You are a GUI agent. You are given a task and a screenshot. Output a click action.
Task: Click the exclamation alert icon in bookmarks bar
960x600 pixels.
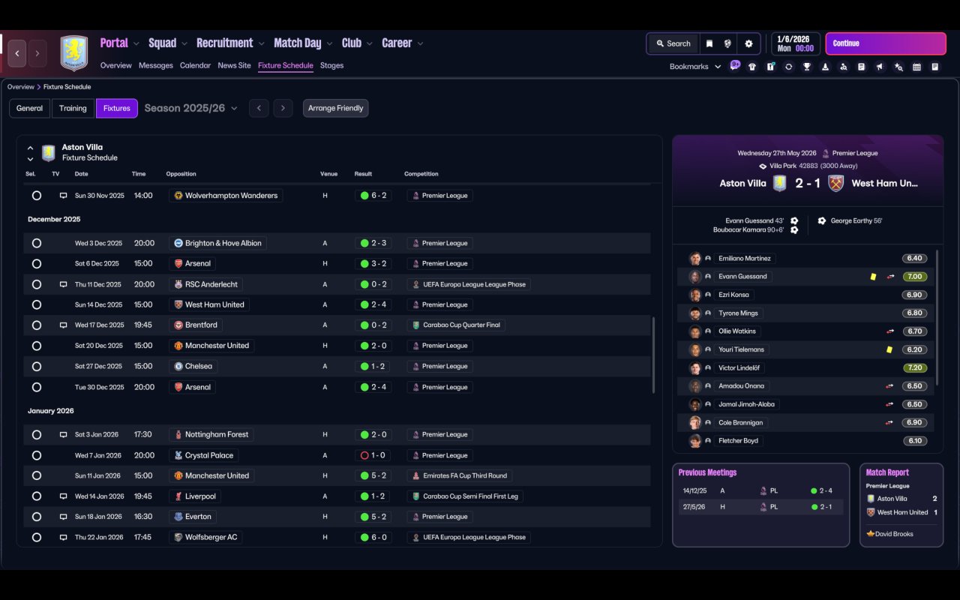tap(770, 67)
